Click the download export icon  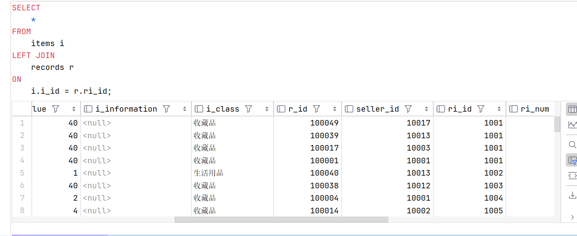pyautogui.click(x=572, y=195)
